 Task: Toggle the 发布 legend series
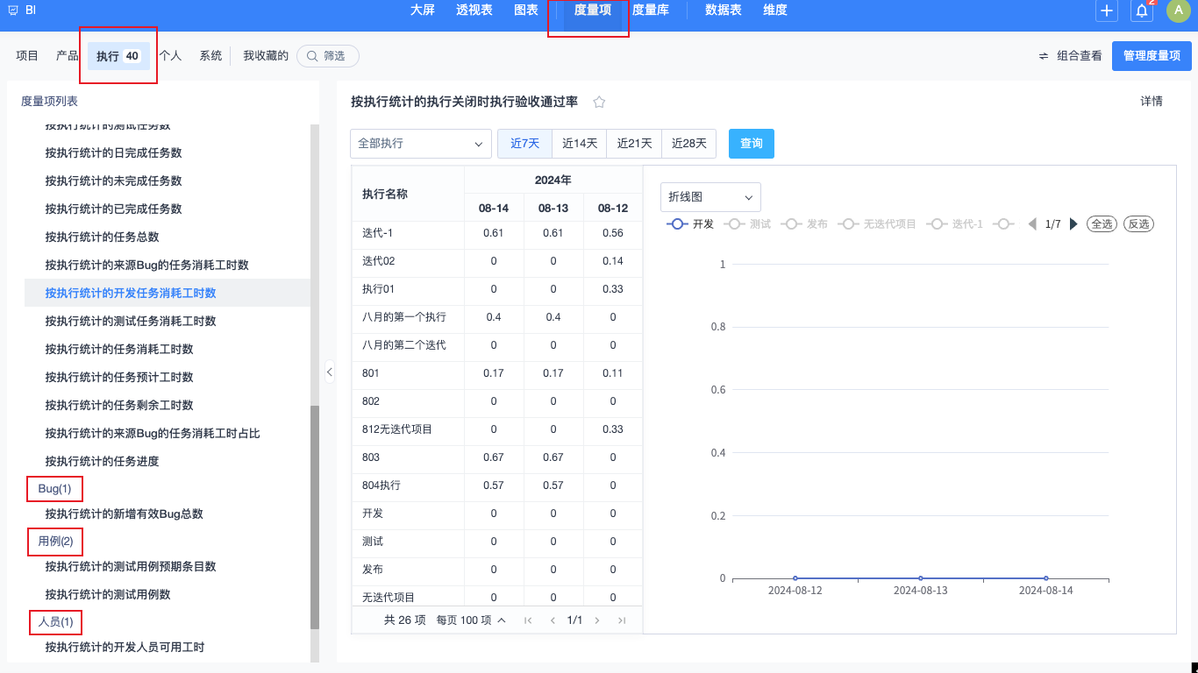(x=804, y=224)
